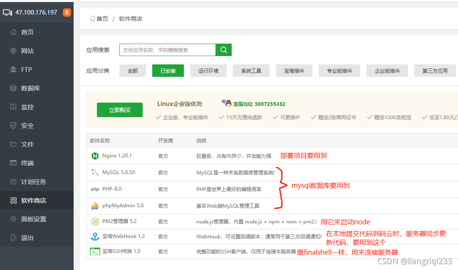Click the green magnifier search icon
Image resolution: width=458 pixels, height=270 pixels.
(x=224, y=50)
